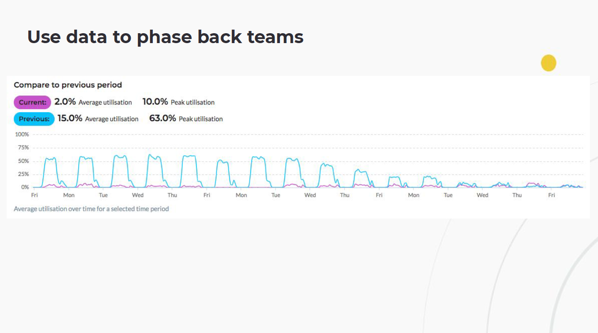Click the 2.0% average utilisation value
This screenshot has width=598, height=333.
click(x=65, y=102)
